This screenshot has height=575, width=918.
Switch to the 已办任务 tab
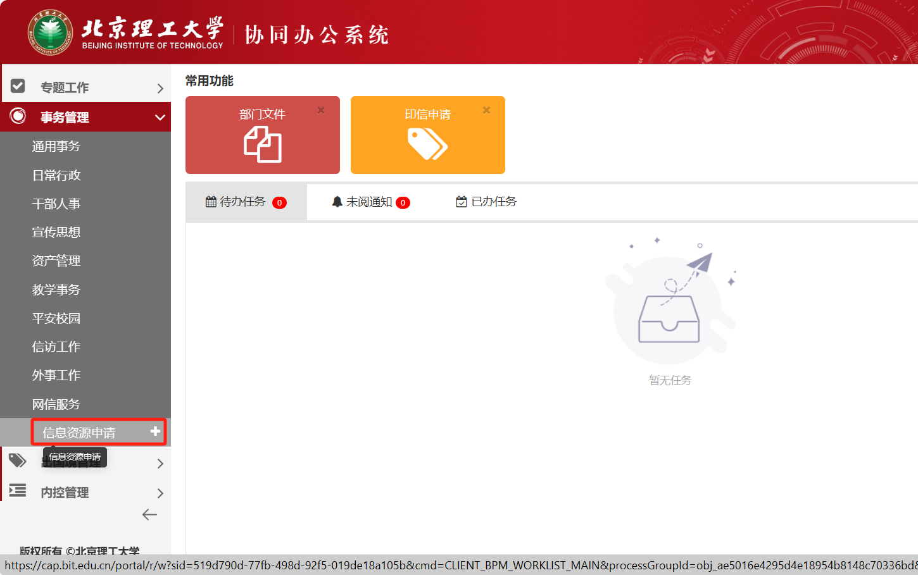pos(486,202)
